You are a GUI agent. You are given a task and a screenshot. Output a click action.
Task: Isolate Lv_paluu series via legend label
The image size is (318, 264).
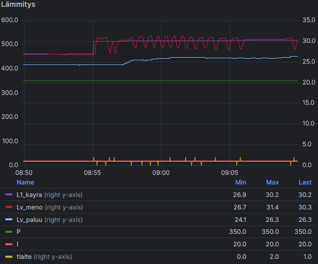coord(29,220)
